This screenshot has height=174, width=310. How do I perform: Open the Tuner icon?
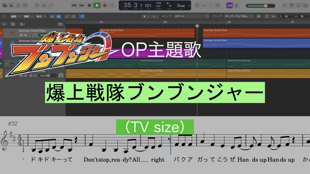point(211,5)
